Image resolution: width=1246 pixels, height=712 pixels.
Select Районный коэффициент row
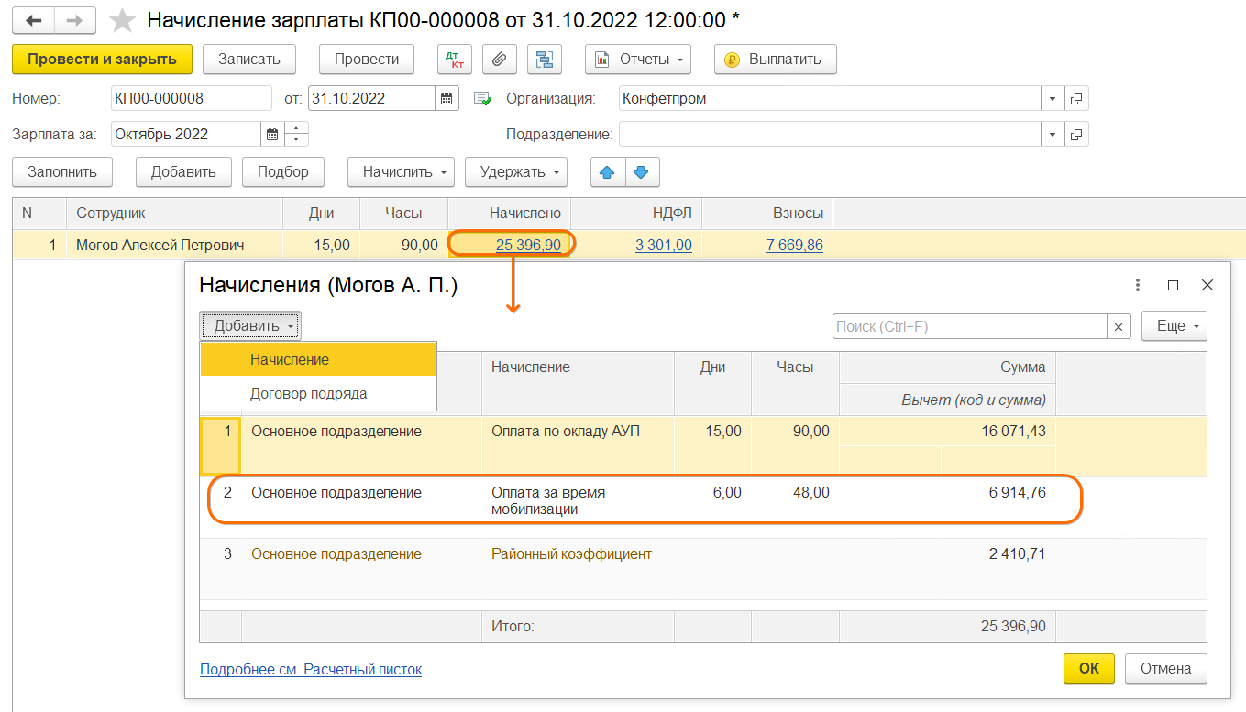pos(702,569)
